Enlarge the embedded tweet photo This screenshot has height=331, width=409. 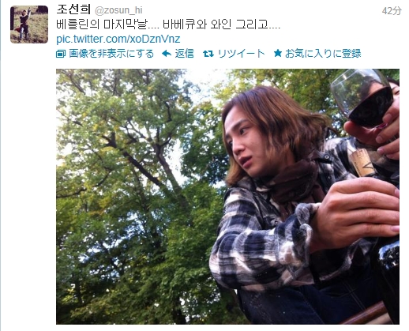tap(227, 197)
